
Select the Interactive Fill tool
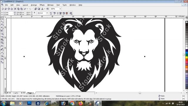2,62
